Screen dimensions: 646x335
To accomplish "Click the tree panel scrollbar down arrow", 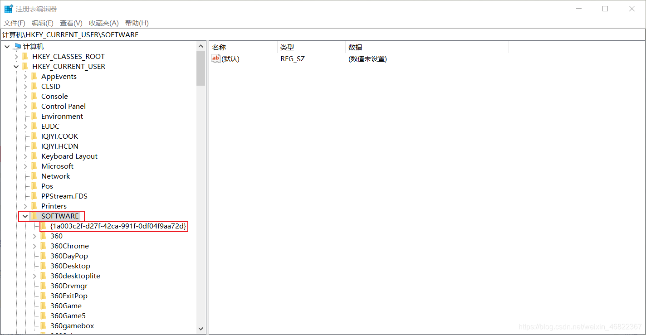I will pos(201,329).
